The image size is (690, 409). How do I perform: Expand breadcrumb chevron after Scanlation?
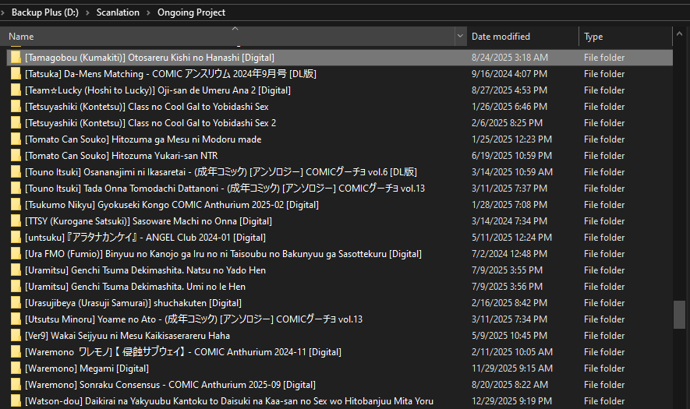[148, 12]
